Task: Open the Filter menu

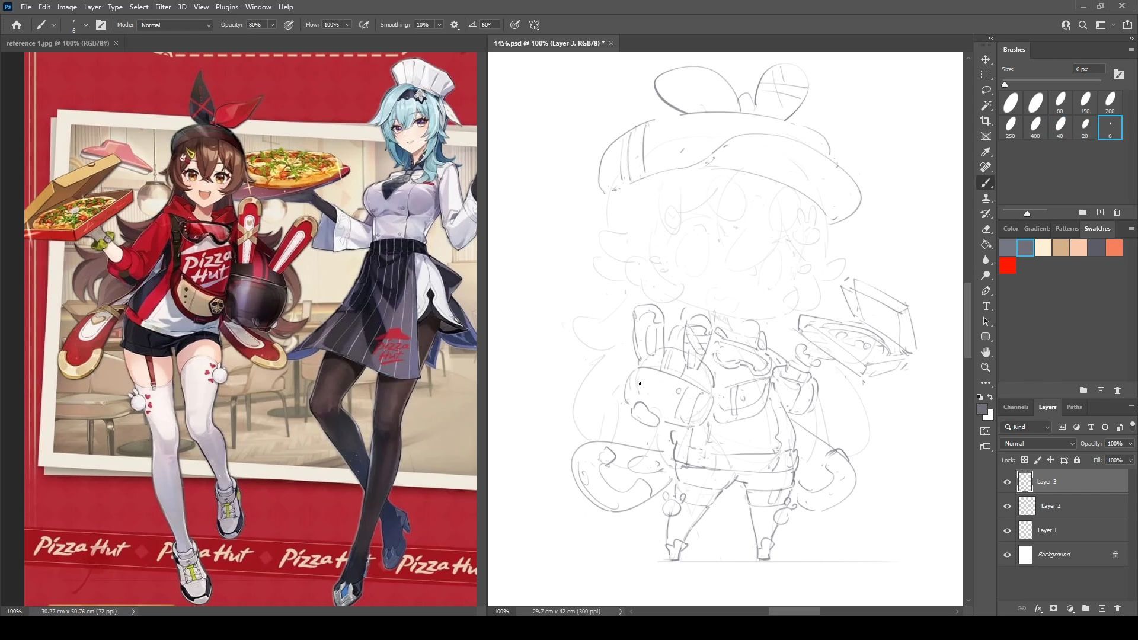Action: 163,7
